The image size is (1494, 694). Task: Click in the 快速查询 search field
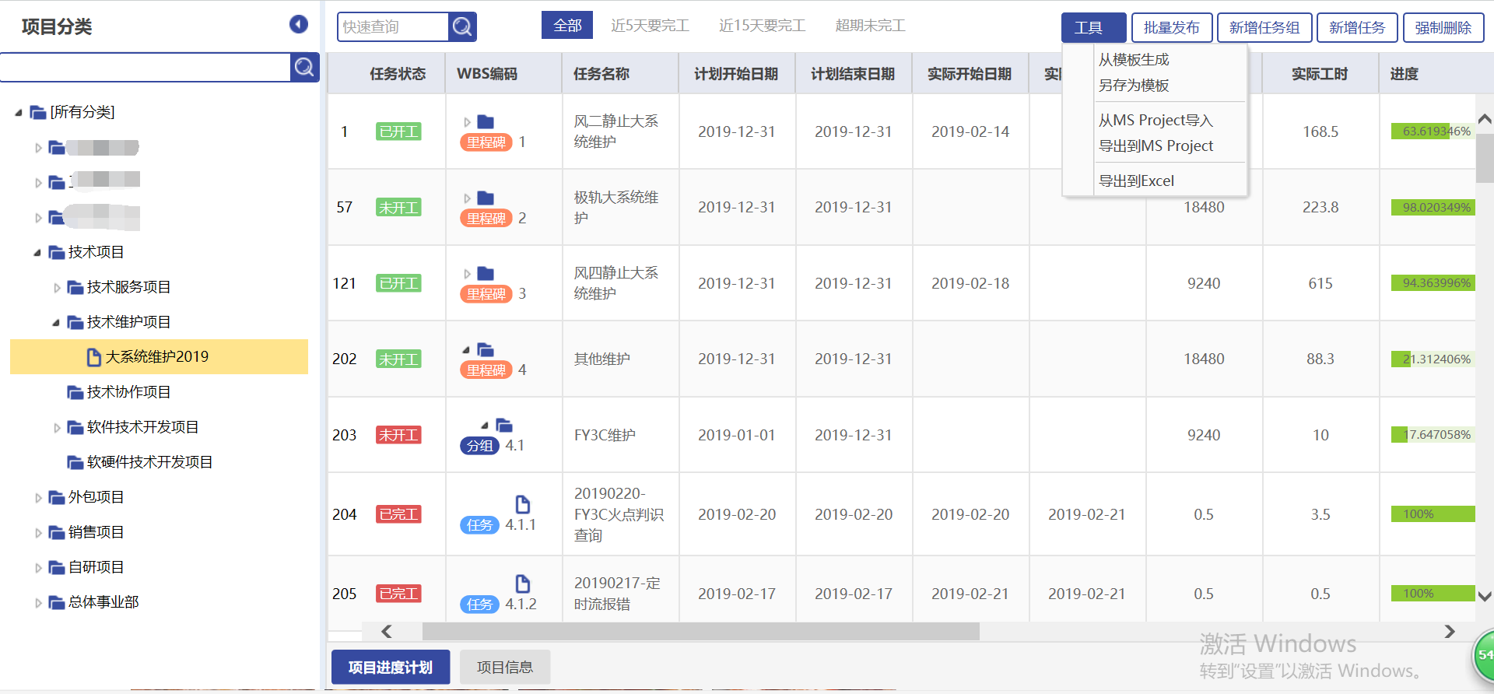pos(393,27)
